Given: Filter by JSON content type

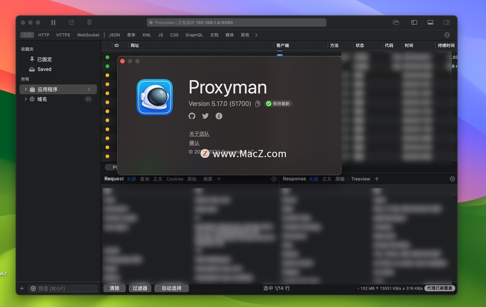Looking at the screenshot, I should 114,35.
